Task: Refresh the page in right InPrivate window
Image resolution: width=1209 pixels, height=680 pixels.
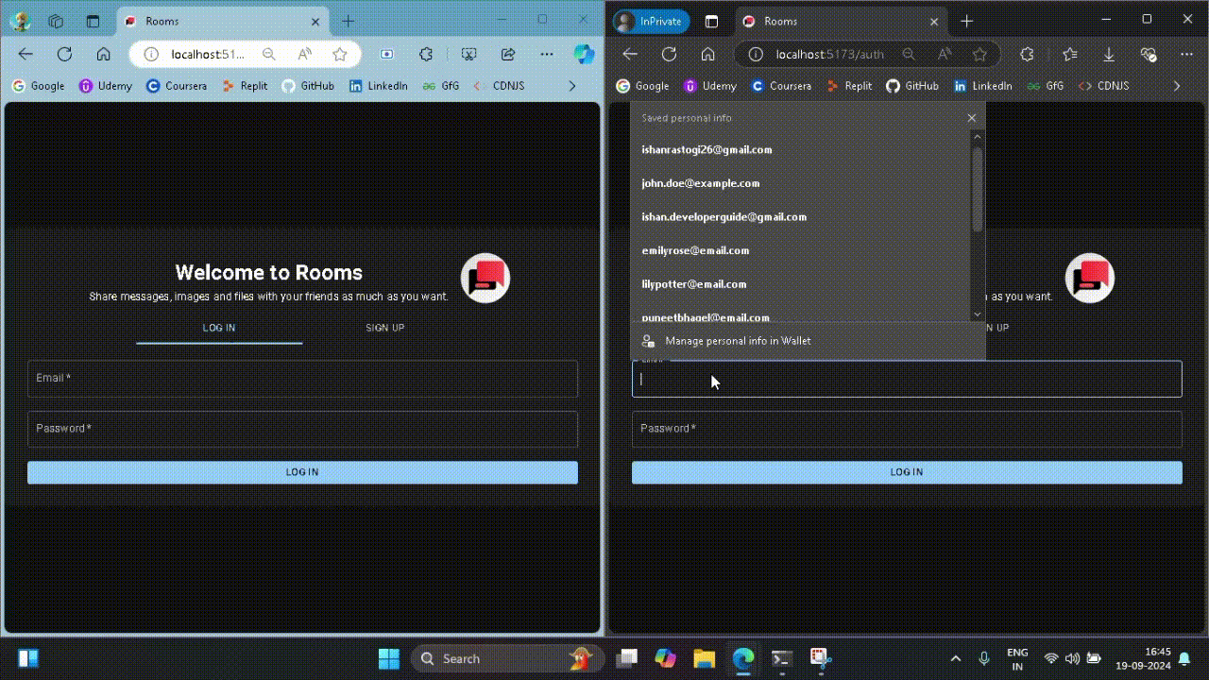Action: [x=669, y=55]
